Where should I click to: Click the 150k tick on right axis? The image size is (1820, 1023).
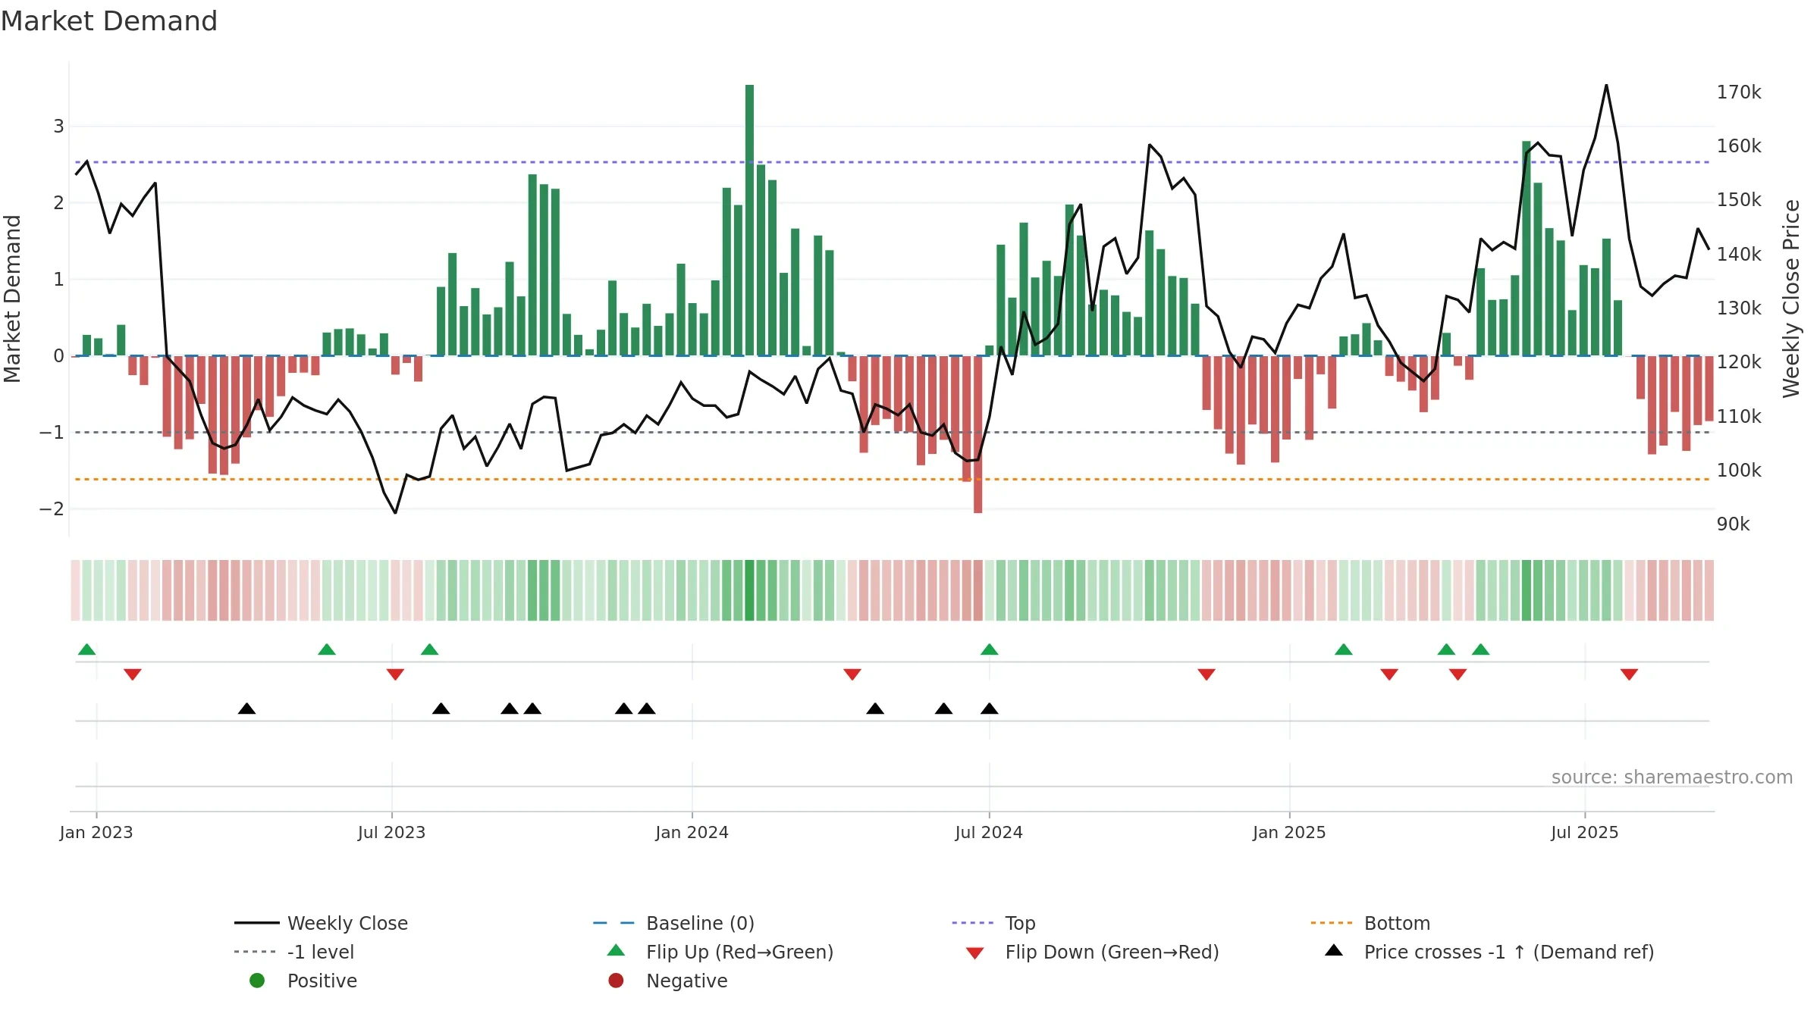(1740, 200)
